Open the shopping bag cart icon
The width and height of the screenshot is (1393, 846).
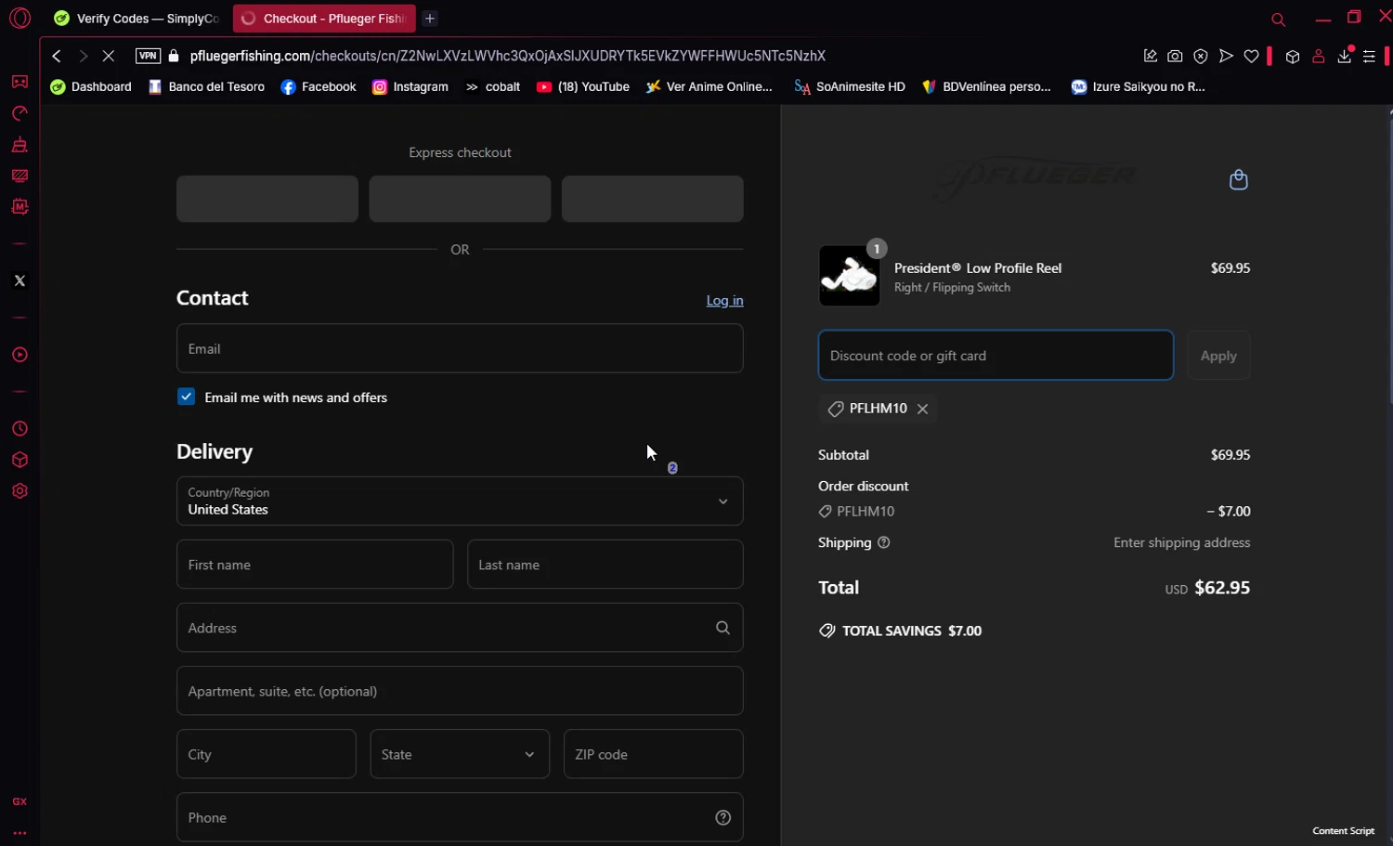pyautogui.click(x=1238, y=179)
